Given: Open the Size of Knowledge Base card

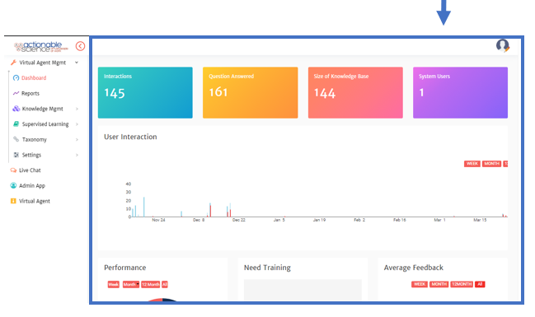Looking at the screenshot, I should (355, 93).
